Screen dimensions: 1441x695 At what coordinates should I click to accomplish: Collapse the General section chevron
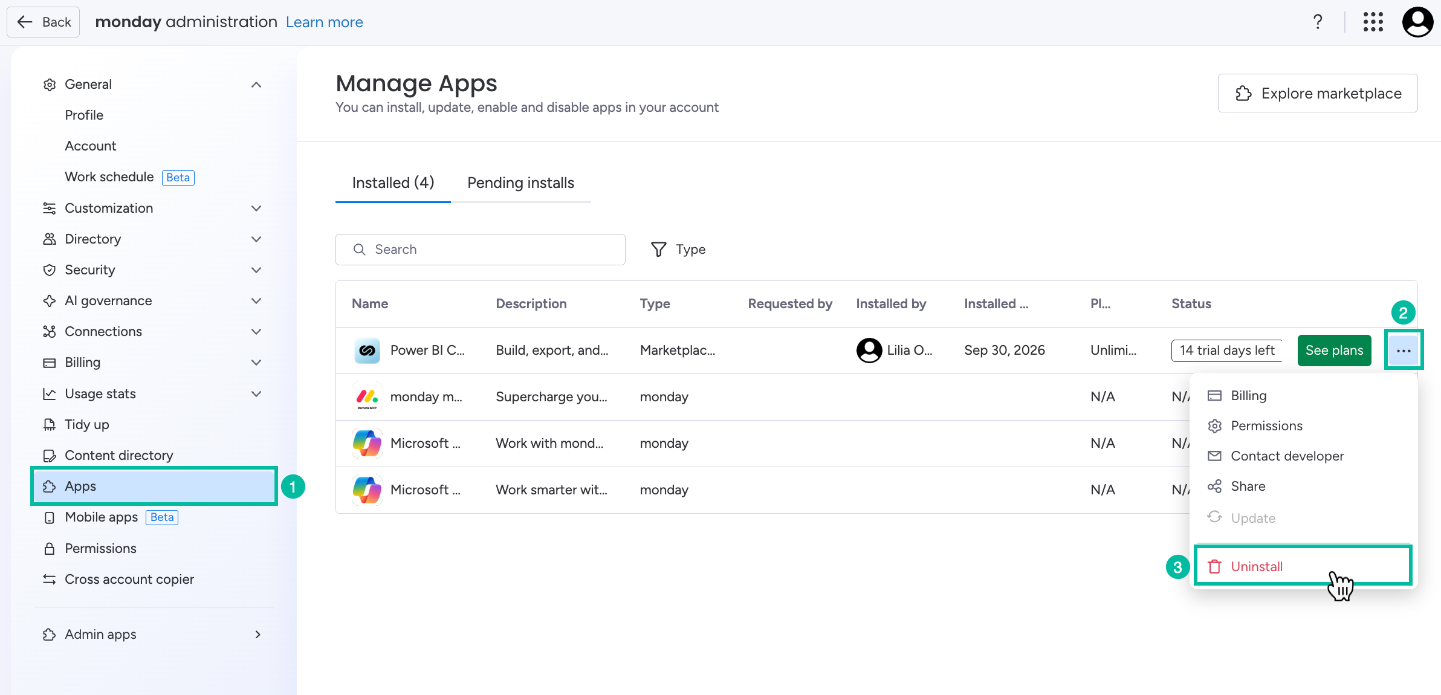tap(256, 85)
